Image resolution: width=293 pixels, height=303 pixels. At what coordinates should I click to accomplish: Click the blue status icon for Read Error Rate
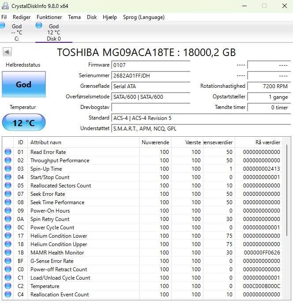coord(8,152)
